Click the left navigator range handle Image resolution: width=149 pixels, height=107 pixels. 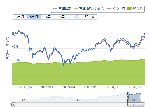pyautogui.click(x=127, y=97)
